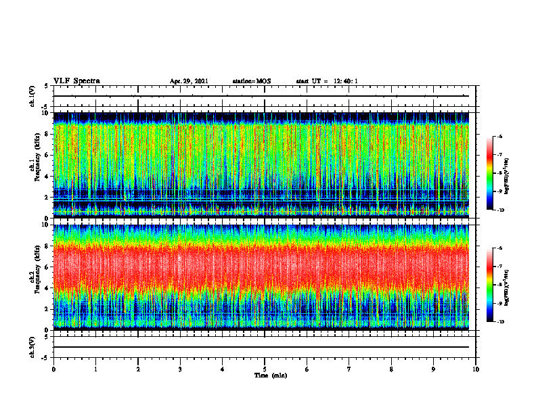
Task: Click the ch.2 "Frequency (kHz)" axis label
Action: coord(37,269)
